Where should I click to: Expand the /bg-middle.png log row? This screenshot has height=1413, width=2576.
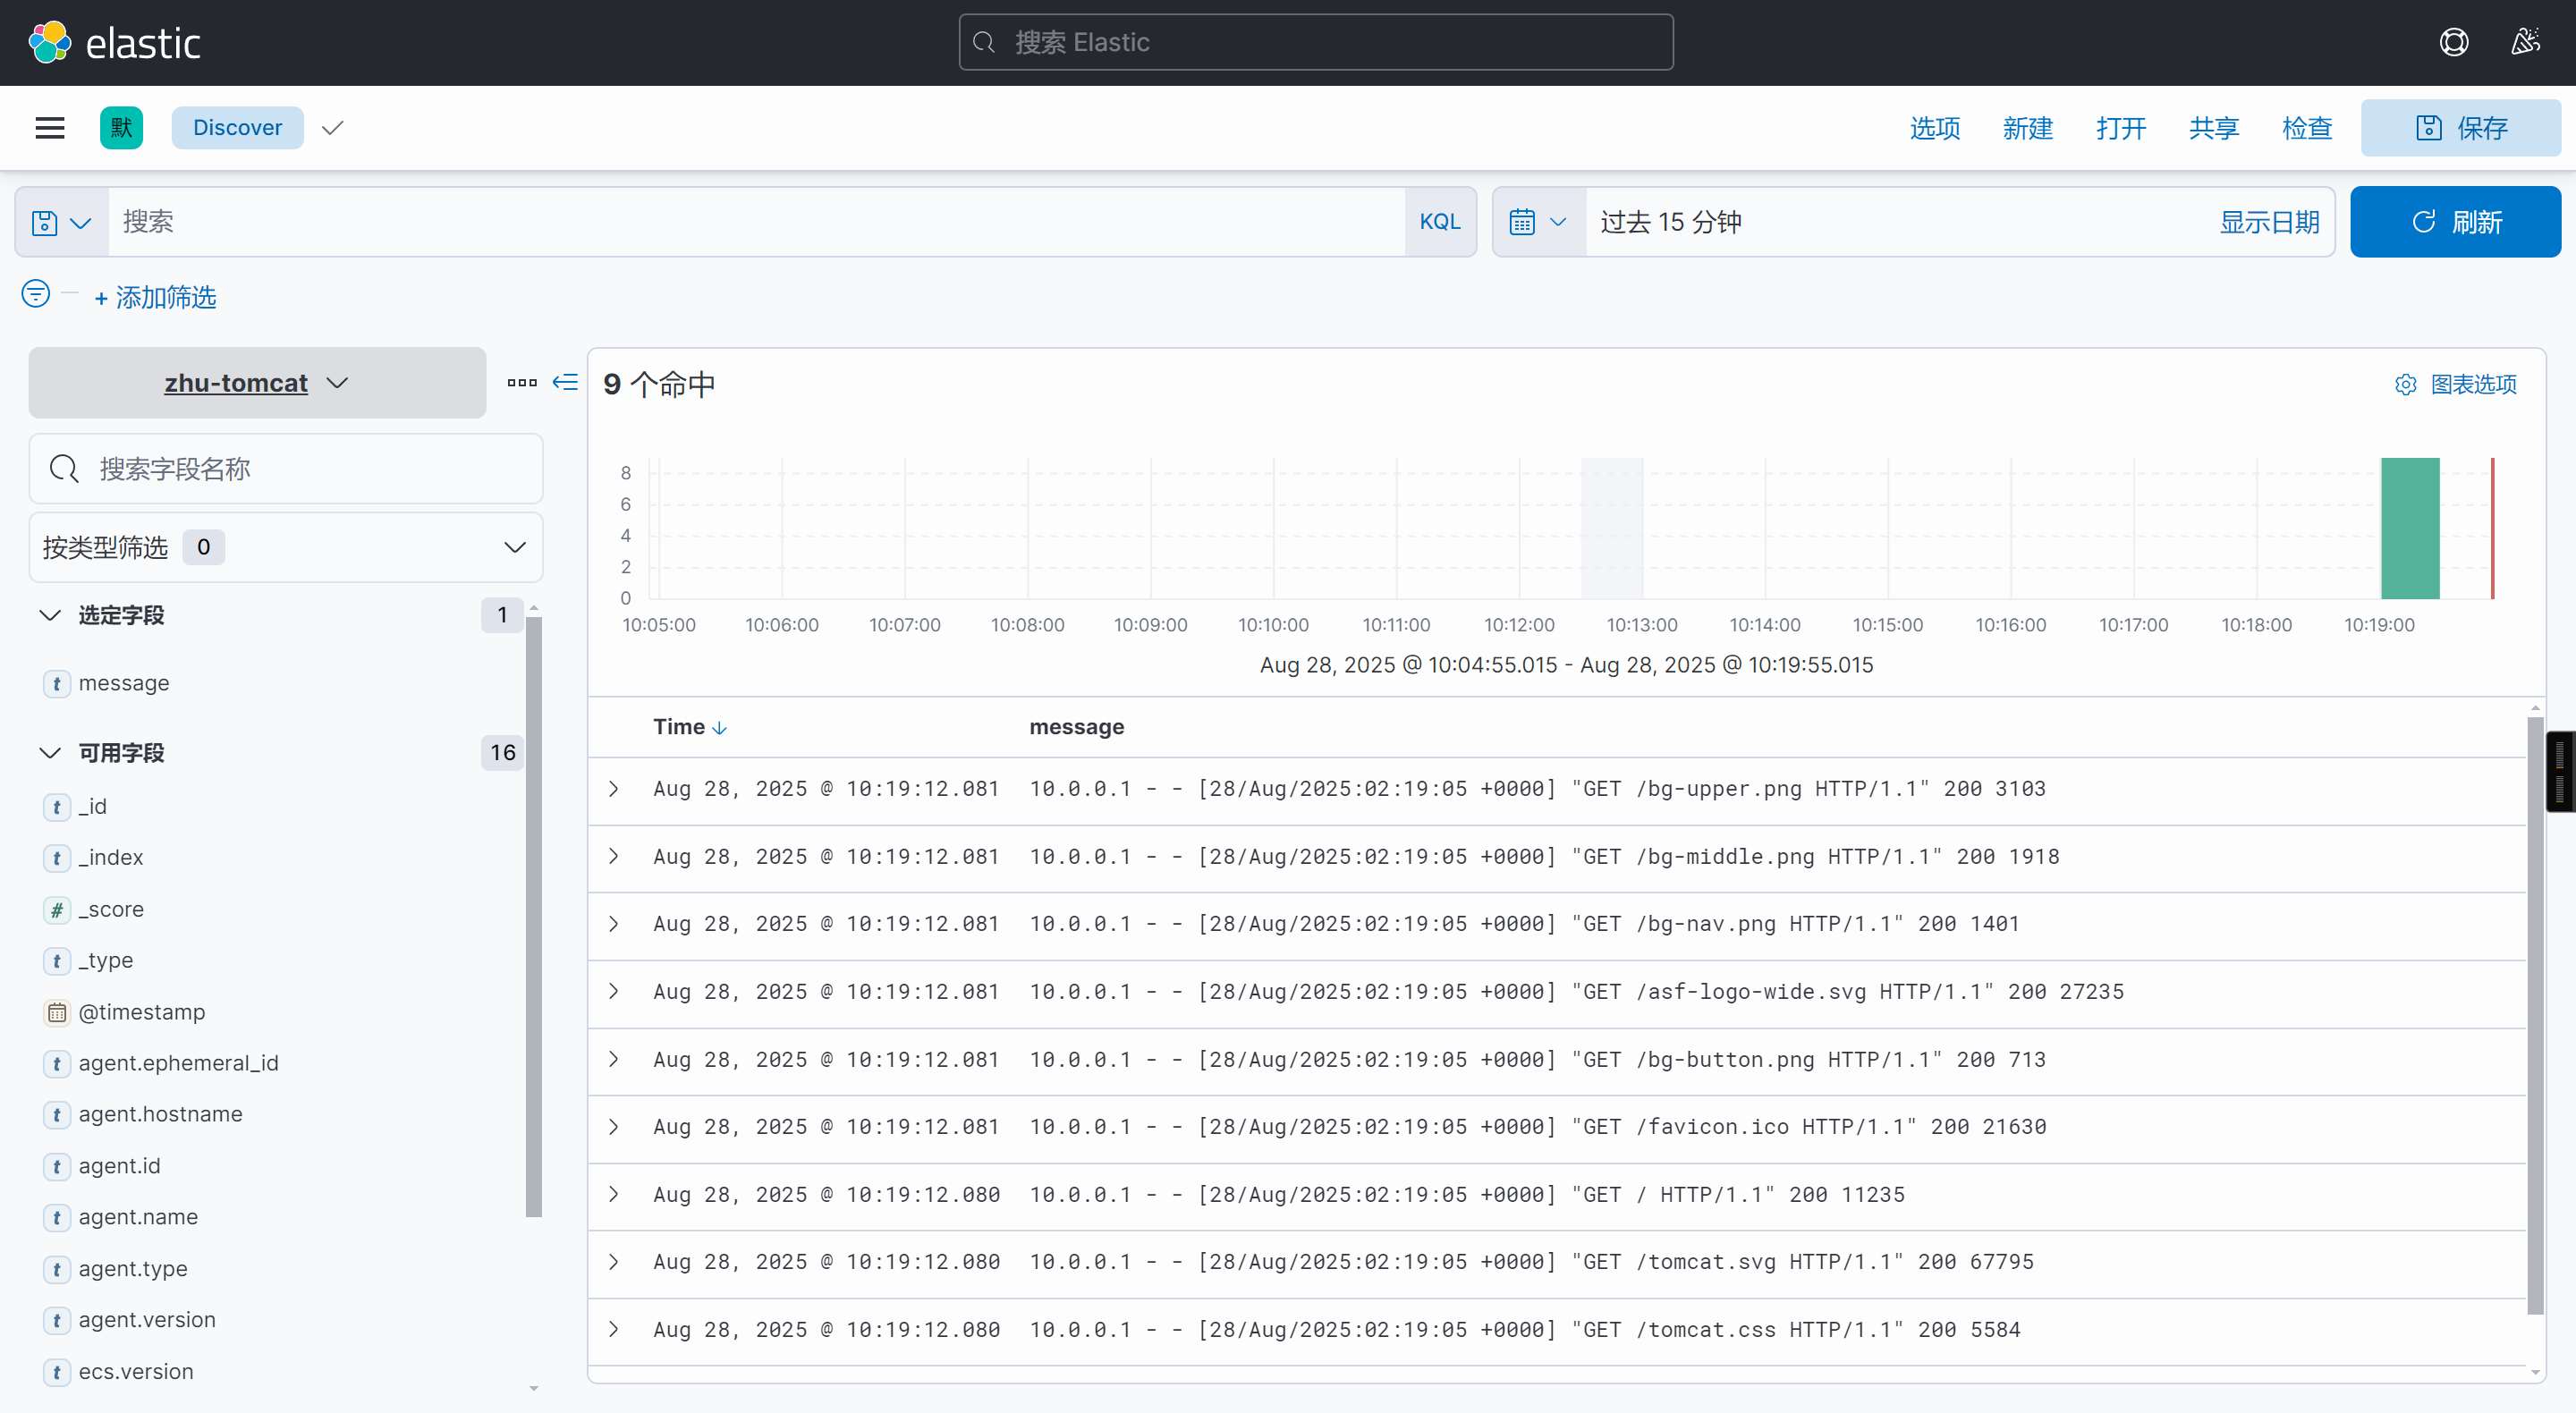point(614,857)
